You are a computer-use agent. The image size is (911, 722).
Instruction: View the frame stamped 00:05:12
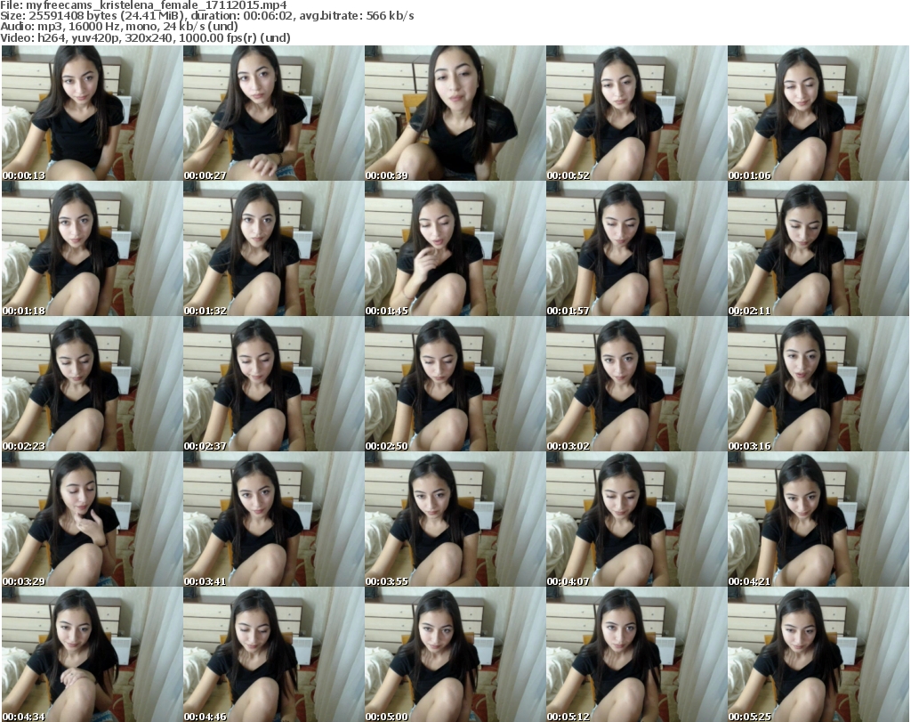point(637,654)
